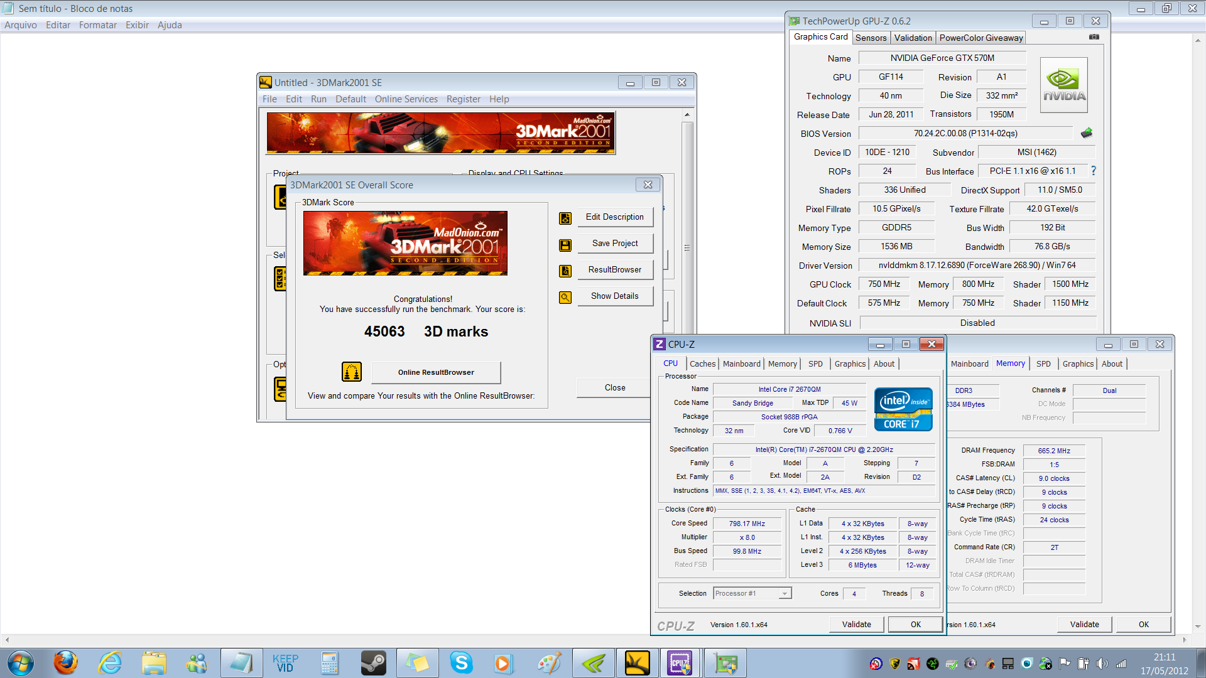The height and width of the screenshot is (678, 1206).
Task: Open Online Services menu in 3DMark2001
Action: pyautogui.click(x=406, y=99)
